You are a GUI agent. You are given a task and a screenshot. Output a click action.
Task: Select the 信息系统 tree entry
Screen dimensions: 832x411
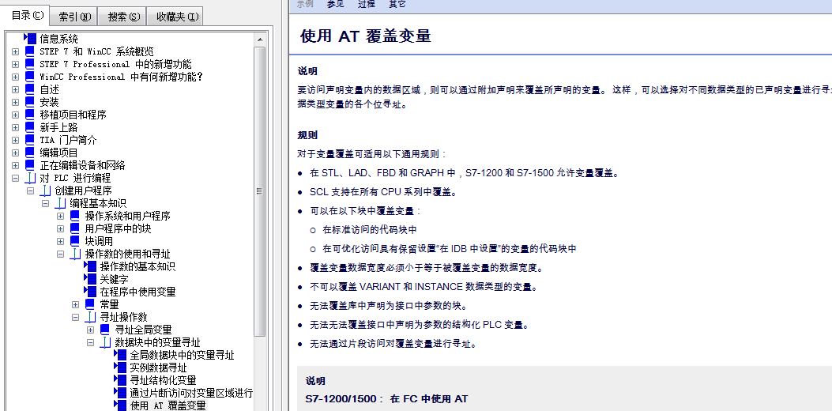click(58, 39)
